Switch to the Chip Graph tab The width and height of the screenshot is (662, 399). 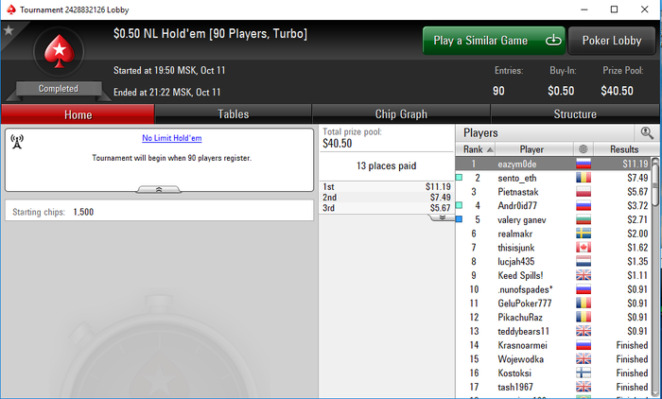(401, 114)
